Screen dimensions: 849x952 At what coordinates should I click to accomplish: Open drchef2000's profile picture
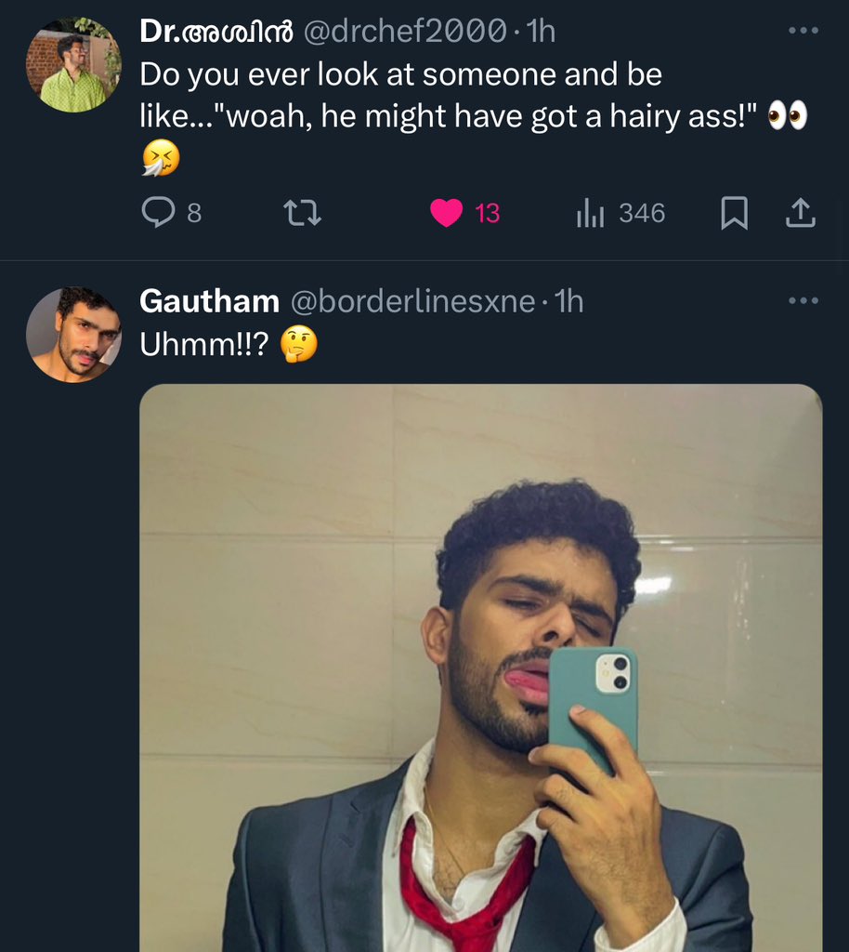pos(73,65)
